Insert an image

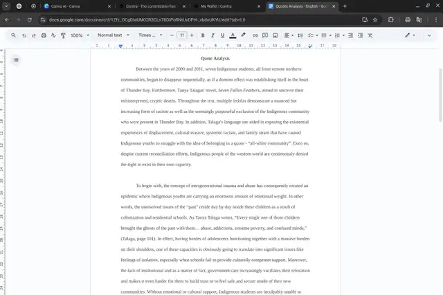(x=275, y=35)
